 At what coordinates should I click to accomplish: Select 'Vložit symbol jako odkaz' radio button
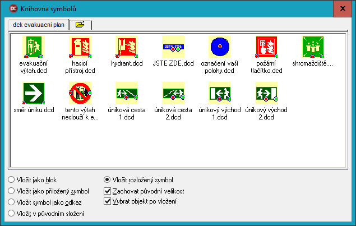point(12,202)
